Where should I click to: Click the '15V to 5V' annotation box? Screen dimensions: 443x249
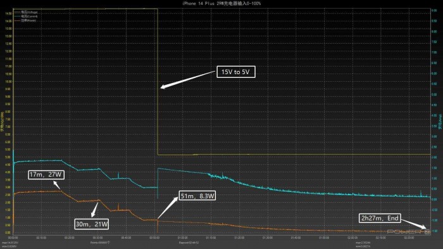[236, 72]
